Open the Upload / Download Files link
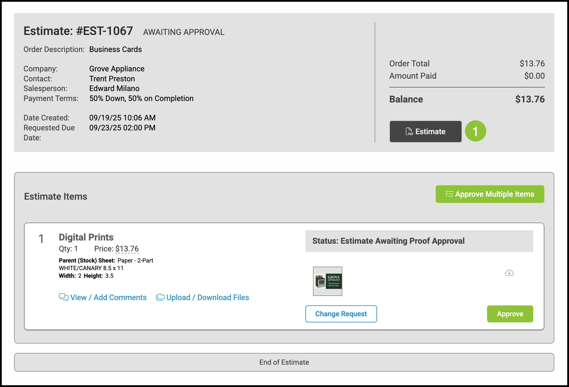 (208, 297)
